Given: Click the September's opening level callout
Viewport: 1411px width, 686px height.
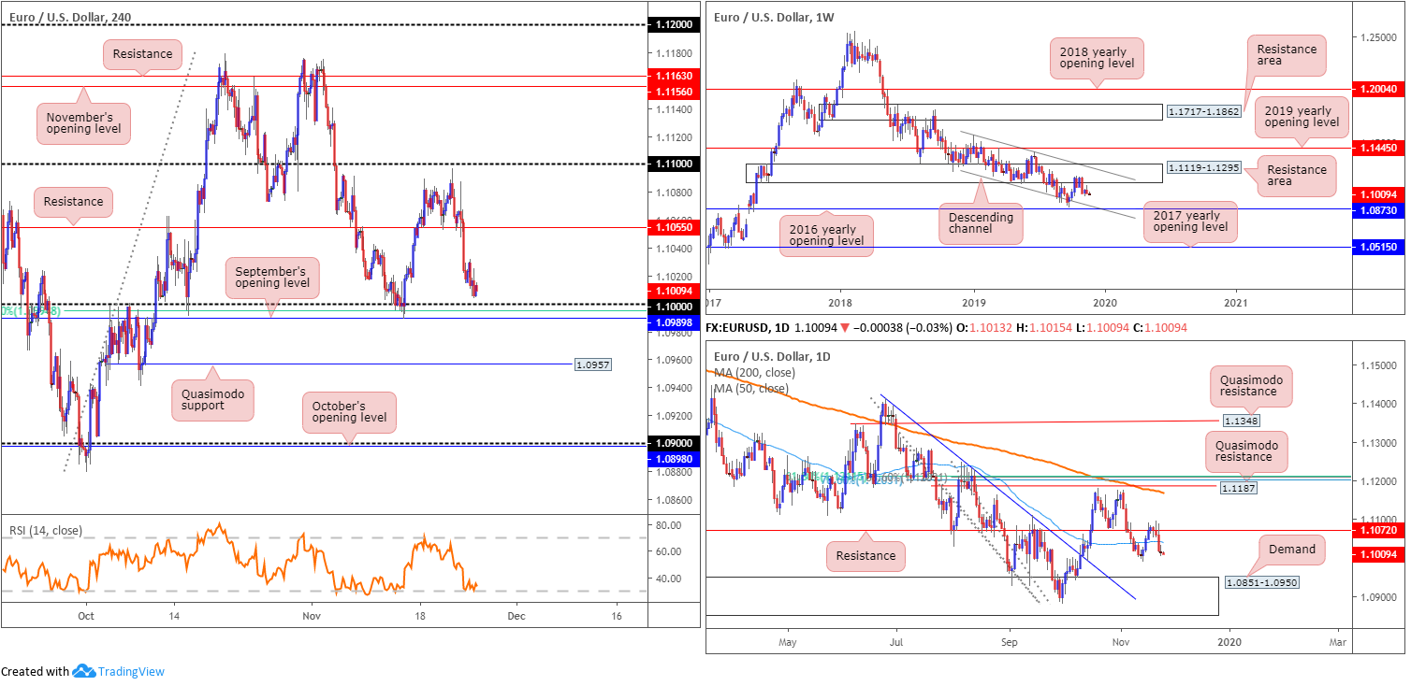Looking at the screenshot, I should coord(270,275).
